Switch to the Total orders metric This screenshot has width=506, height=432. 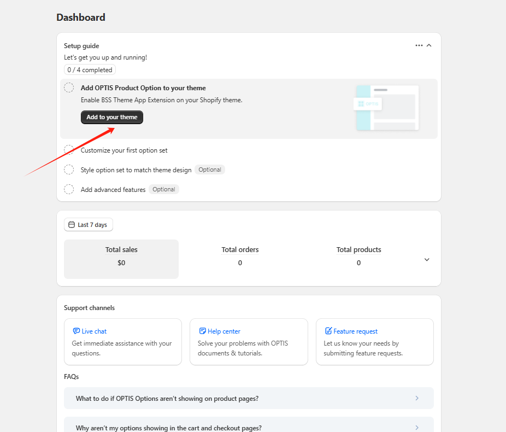[x=240, y=256]
